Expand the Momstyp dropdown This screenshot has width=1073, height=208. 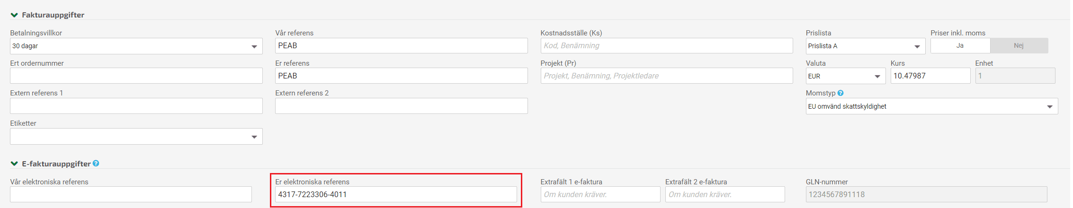click(x=932, y=106)
